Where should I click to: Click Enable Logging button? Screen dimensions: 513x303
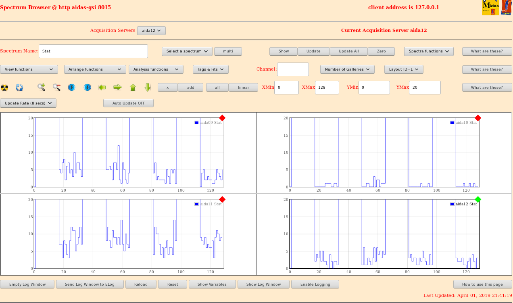coord(315,284)
